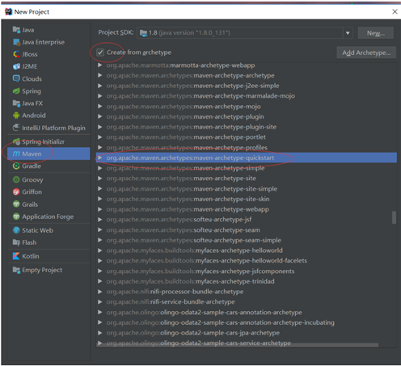Select the J2ME cube icon
Viewport: 401px width, 366px height.
click(16, 66)
